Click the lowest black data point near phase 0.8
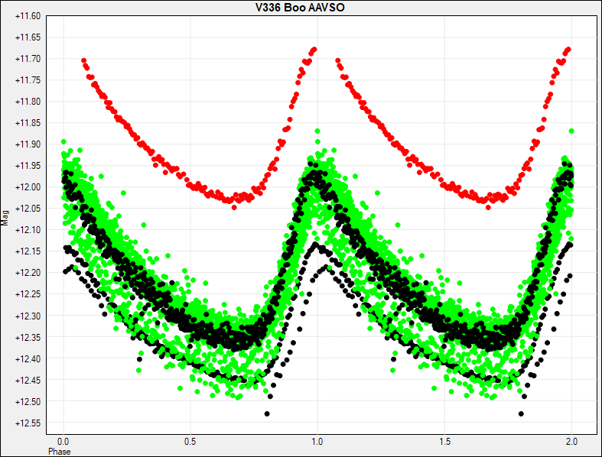 (267, 413)
